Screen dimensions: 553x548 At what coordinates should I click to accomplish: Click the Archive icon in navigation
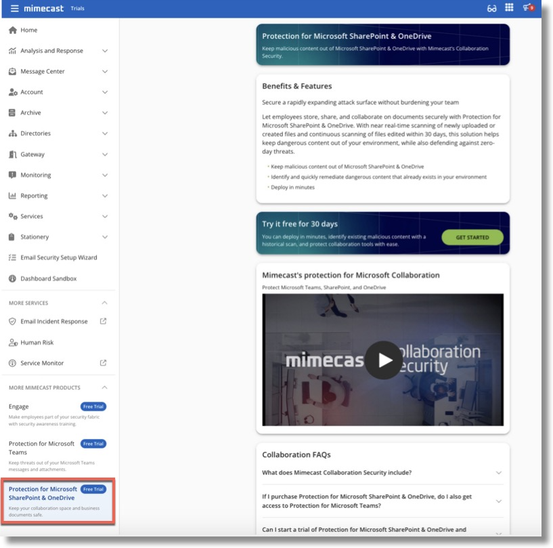pos(11,112)
